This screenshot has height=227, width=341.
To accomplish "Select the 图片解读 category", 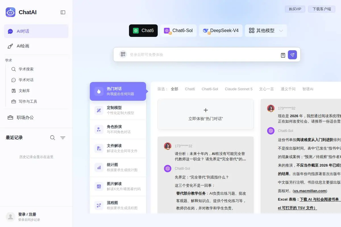I will pos(118,186).
